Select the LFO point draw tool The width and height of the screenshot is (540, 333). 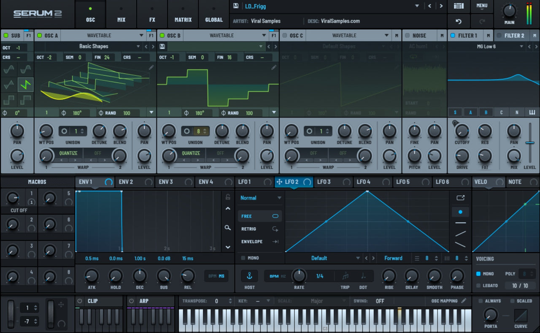pos(460,212)
